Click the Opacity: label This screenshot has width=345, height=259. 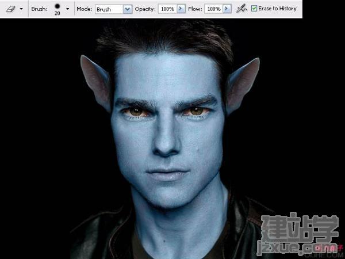click(x=145, y=9)
